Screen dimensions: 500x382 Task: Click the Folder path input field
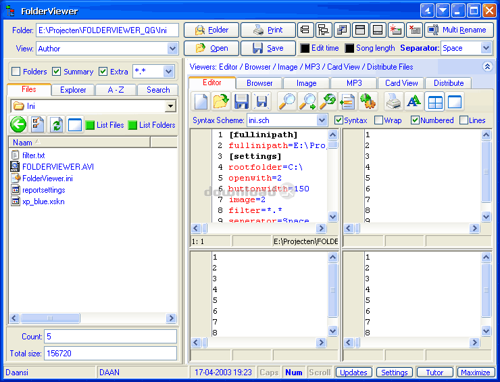[107, 30]
